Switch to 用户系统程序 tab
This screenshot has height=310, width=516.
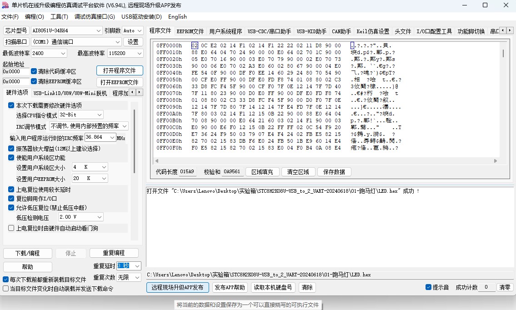pos(225,31)
